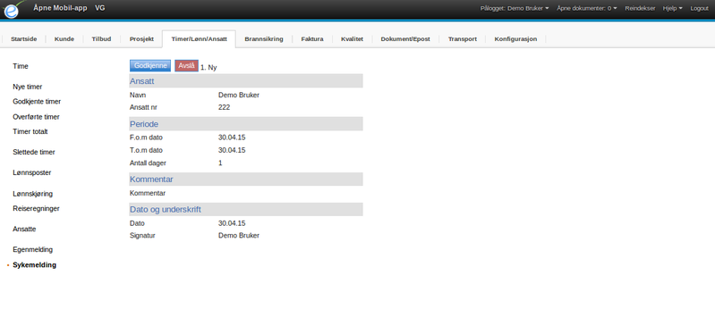Approve with the Godkjenne button
Viewport: 715px width, 334px height.
[150, 66]
